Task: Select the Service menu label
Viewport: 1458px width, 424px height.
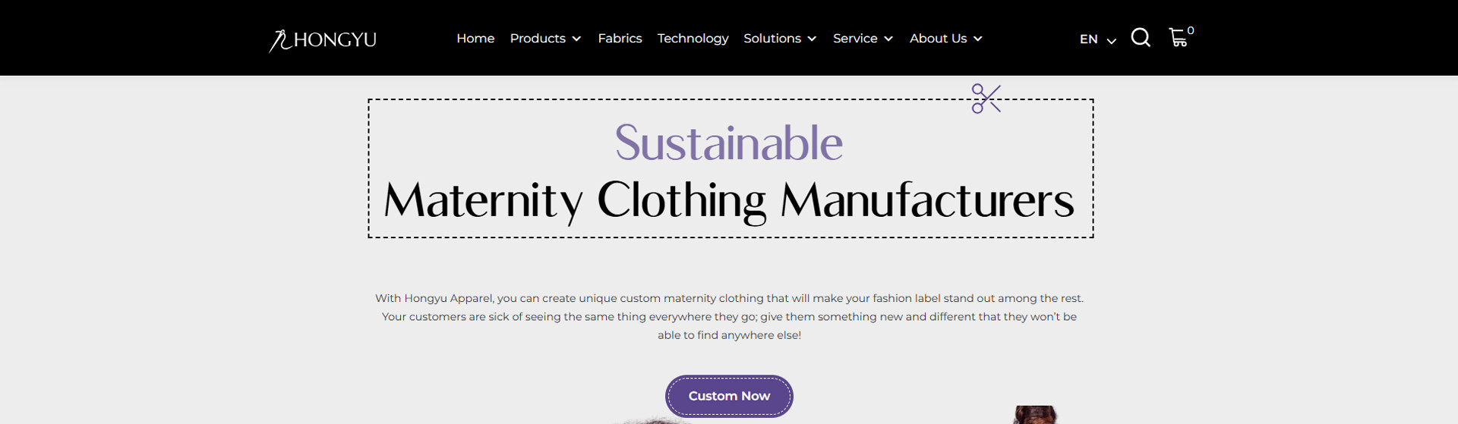Action: (855, 38)
